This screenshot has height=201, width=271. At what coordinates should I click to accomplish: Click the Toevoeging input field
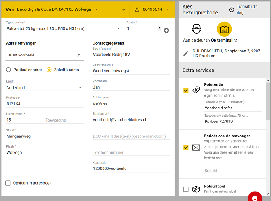coord(64,120)
